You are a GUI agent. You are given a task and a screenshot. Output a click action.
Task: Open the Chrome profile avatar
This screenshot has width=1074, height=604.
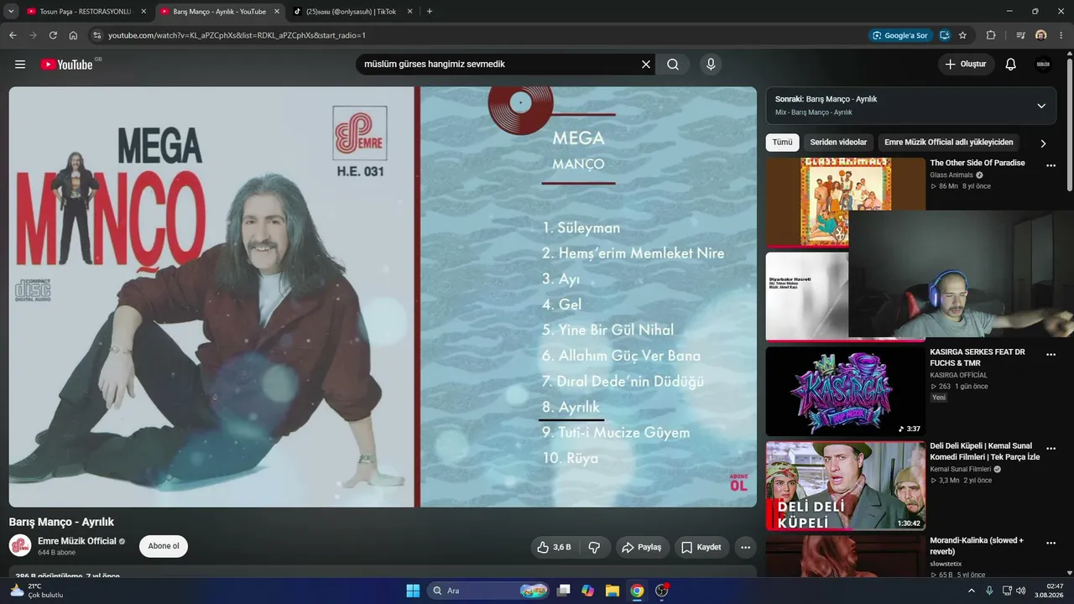1041,35
